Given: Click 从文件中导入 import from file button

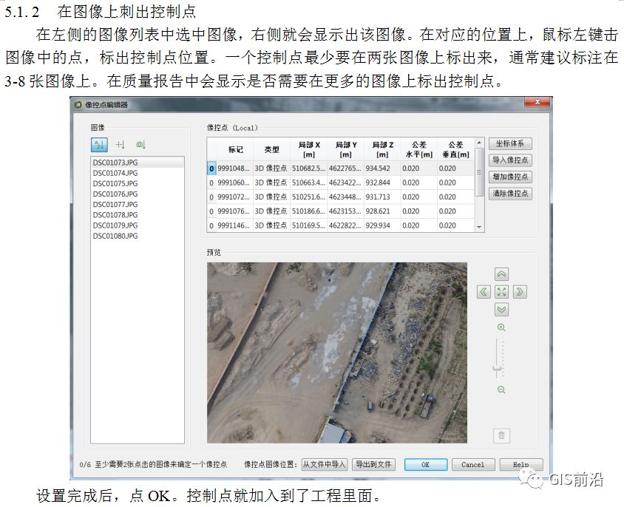Looking at the screenshot, I should pos(325,464).
